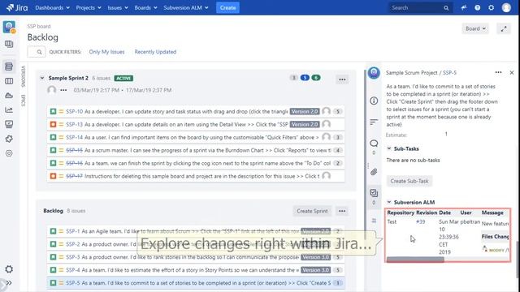Open the Subversion ALM menu
The width and height of the screenshot is (520, 292).
[186, 7]
